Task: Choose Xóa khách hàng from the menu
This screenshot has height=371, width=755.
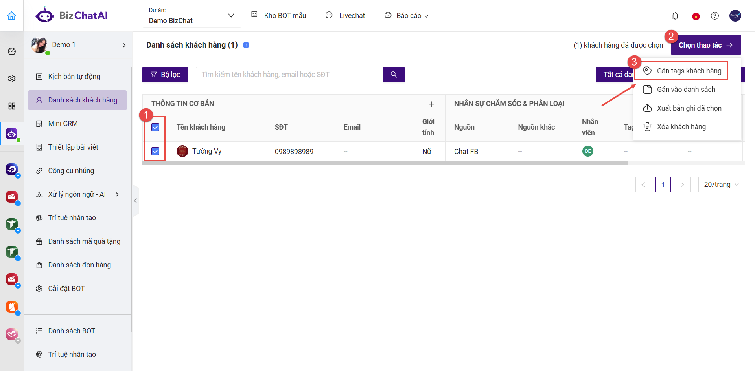Action: pyautogui.click(x=681, y=127)
